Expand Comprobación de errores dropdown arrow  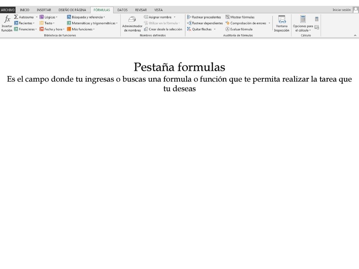click(269, 23)
